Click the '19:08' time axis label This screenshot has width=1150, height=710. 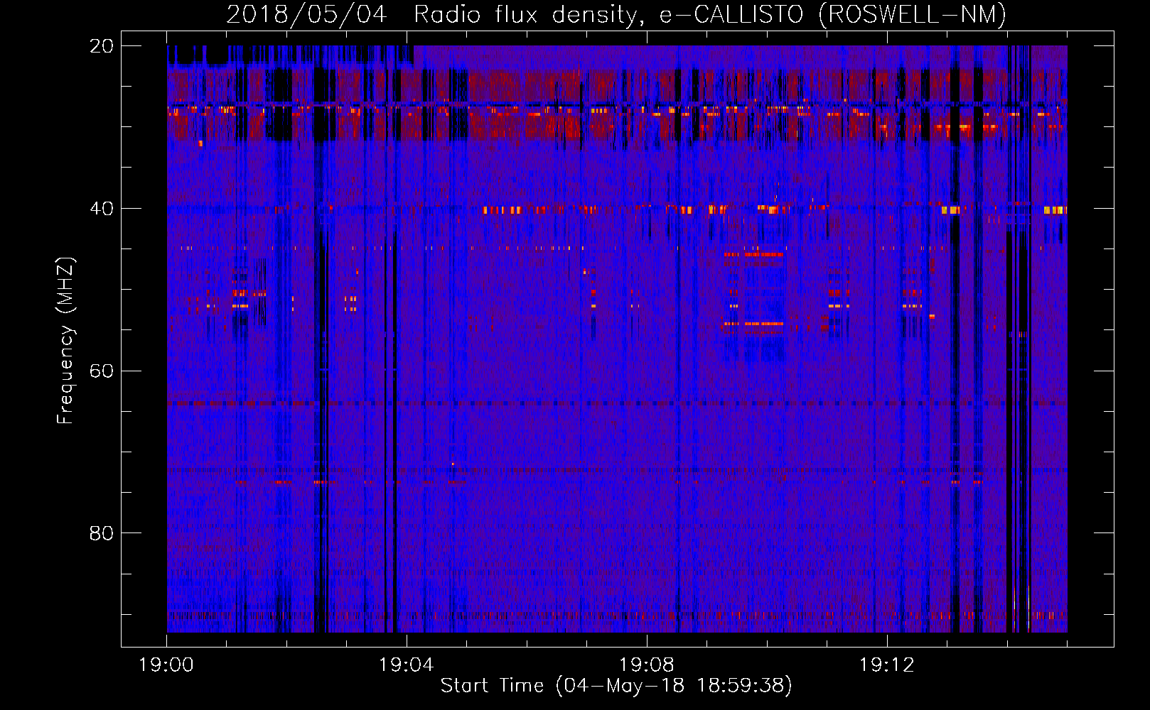pos(647,665)
